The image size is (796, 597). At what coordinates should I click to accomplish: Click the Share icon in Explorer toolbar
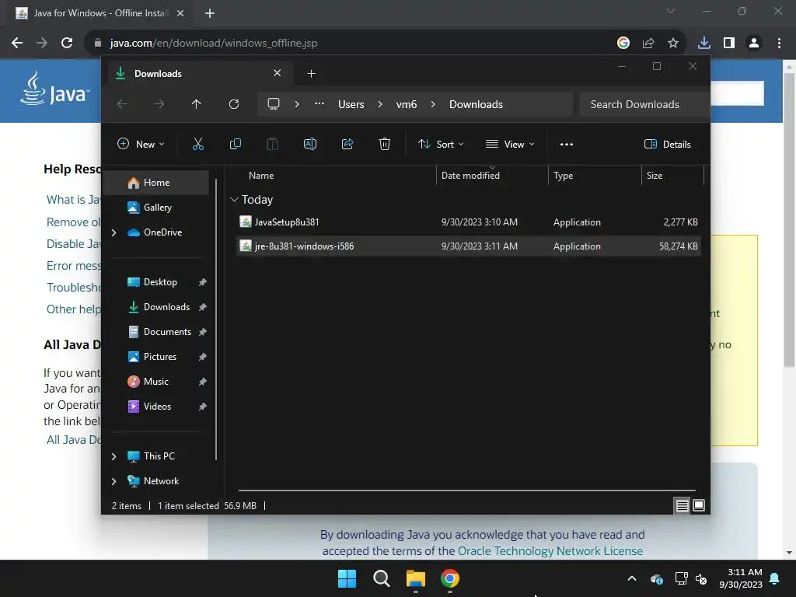point(347,144)
